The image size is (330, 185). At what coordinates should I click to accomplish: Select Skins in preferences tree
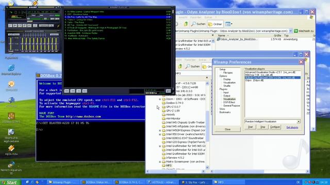click(222, 109)
